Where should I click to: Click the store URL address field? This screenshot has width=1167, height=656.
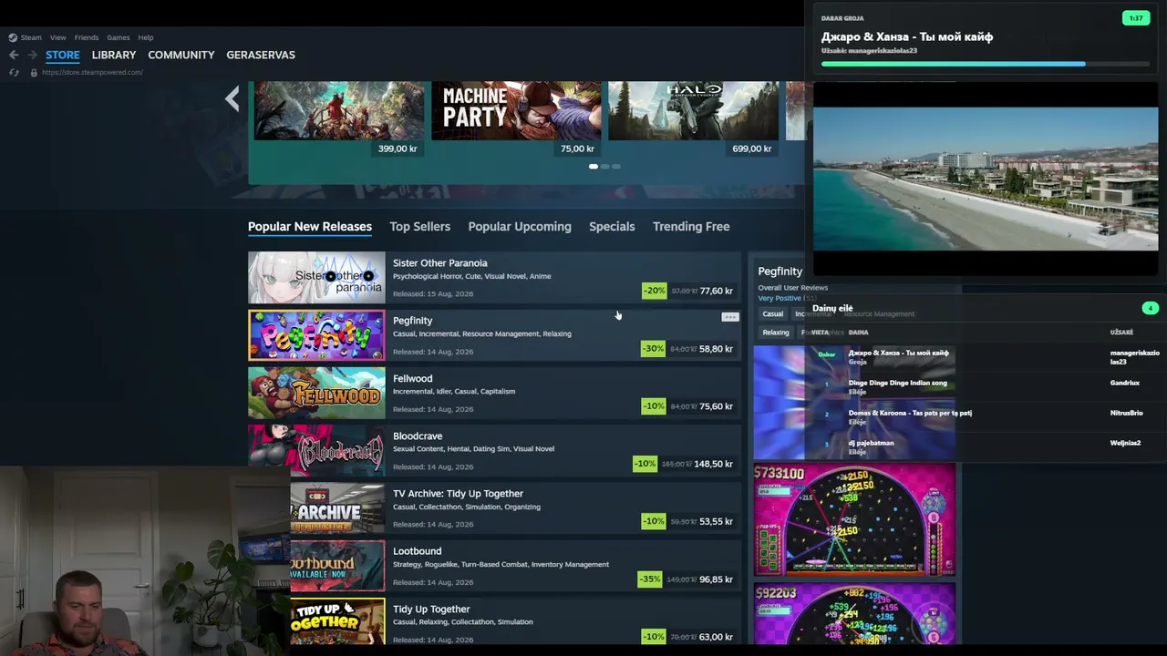point(92,72)
